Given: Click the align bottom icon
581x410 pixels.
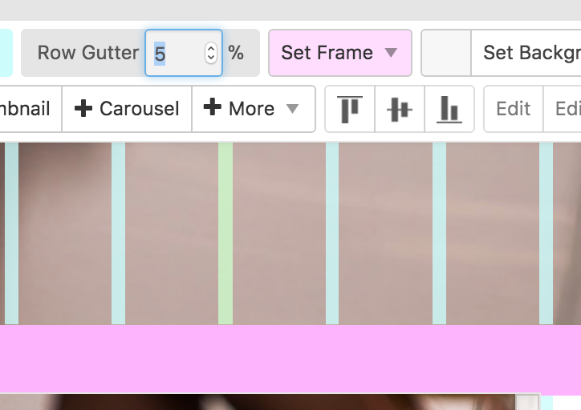Looking at the screenshot, I should coord(449,109).
